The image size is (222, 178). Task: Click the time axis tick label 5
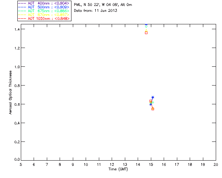pyautogui.click(x=21, y=164)
